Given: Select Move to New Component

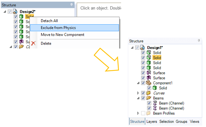Looking at the screenshot, I should point(62,35).
